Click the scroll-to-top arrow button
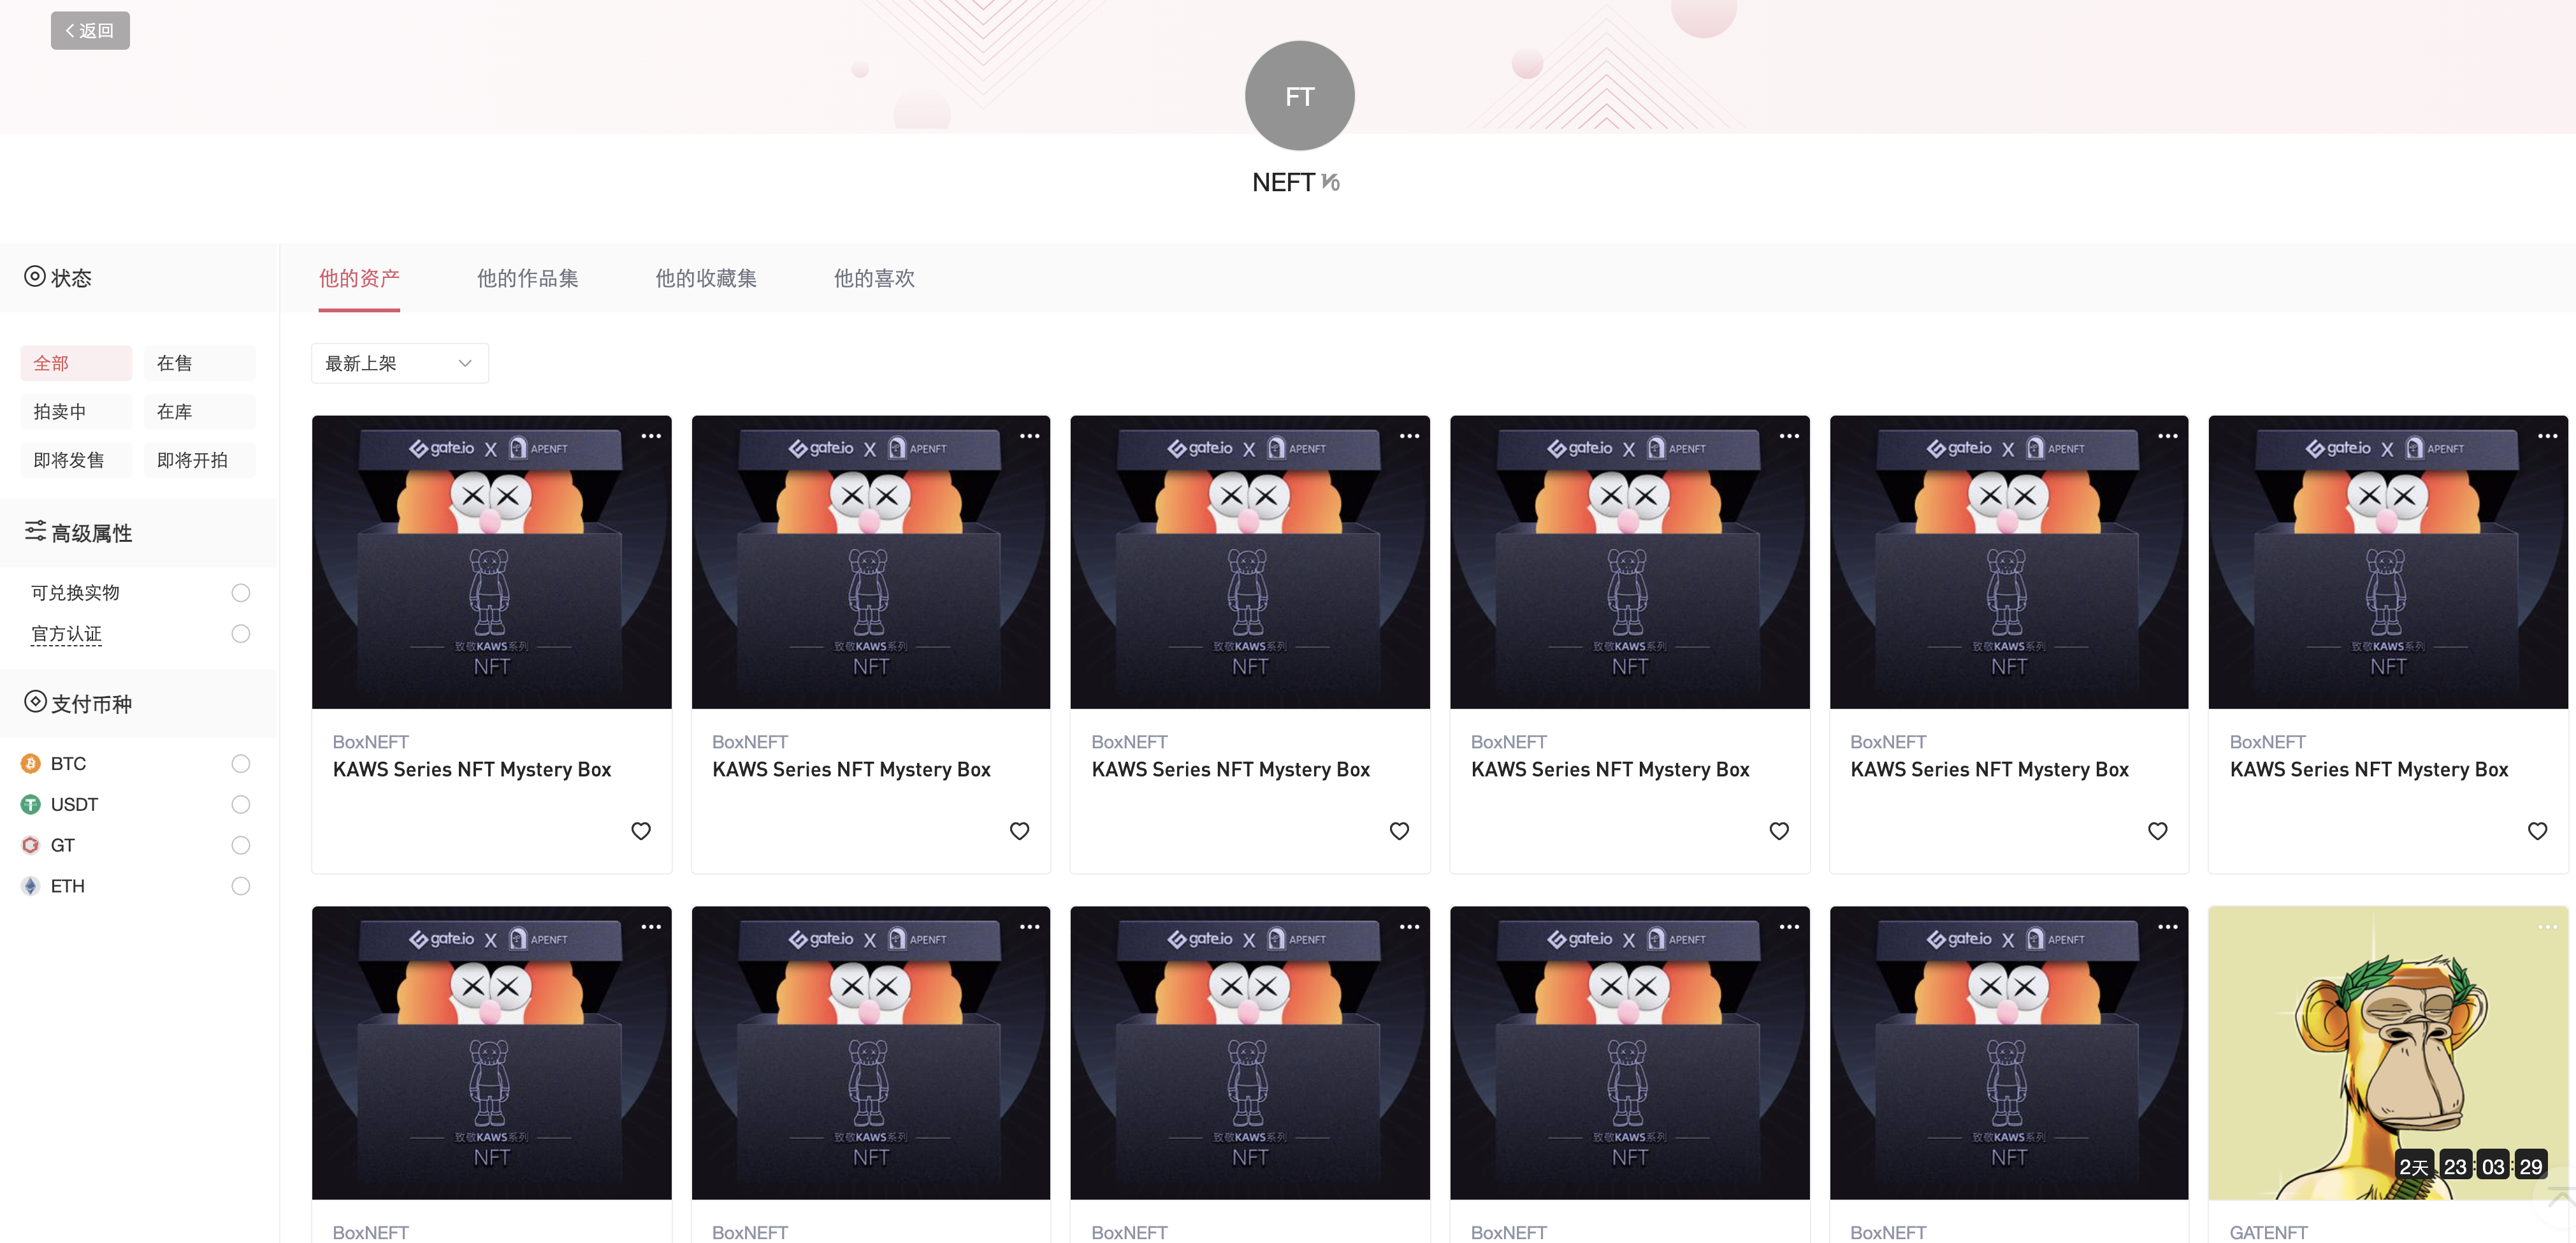Viewport: 2576px width, 1243px height. click(2559, 1197)
